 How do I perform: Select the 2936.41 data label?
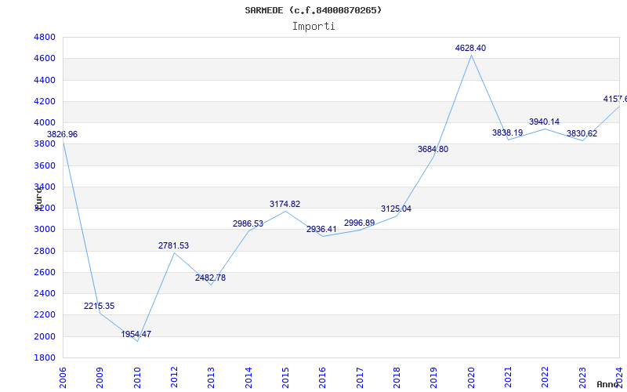click(x=321, y=229)
